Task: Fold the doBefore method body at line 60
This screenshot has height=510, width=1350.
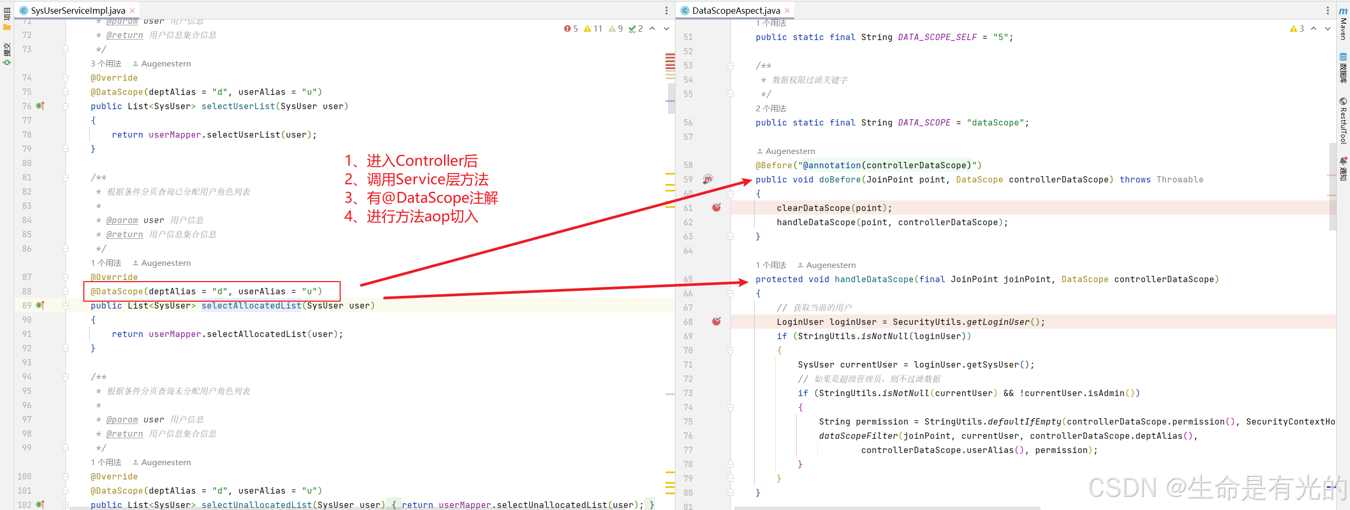Action: pos(731,194)
